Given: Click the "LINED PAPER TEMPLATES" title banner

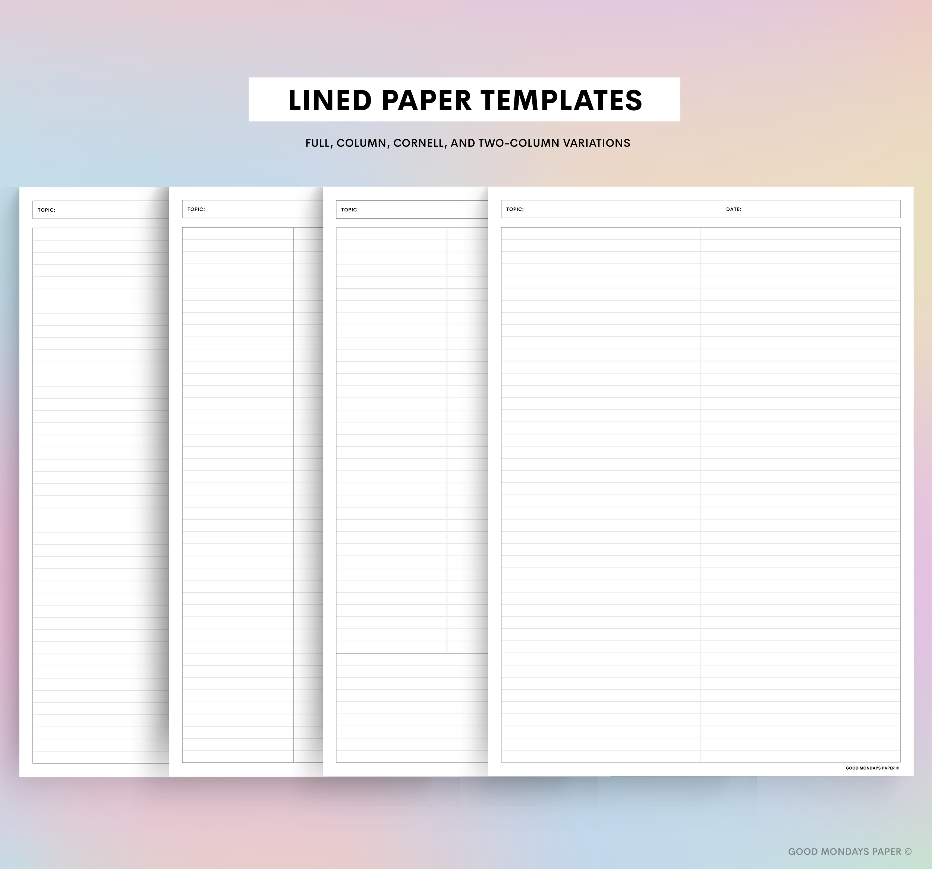Looking at the screenshot, I should coord(464,99).
